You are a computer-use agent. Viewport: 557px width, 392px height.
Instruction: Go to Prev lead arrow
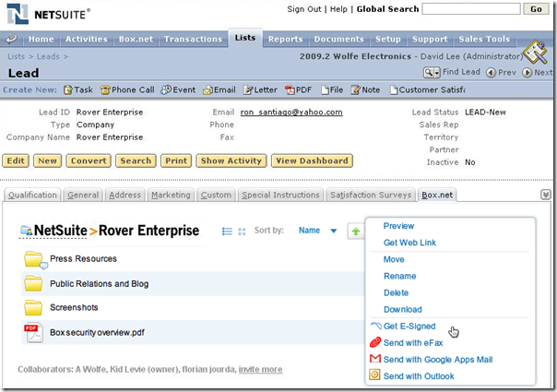click(491, 73)
